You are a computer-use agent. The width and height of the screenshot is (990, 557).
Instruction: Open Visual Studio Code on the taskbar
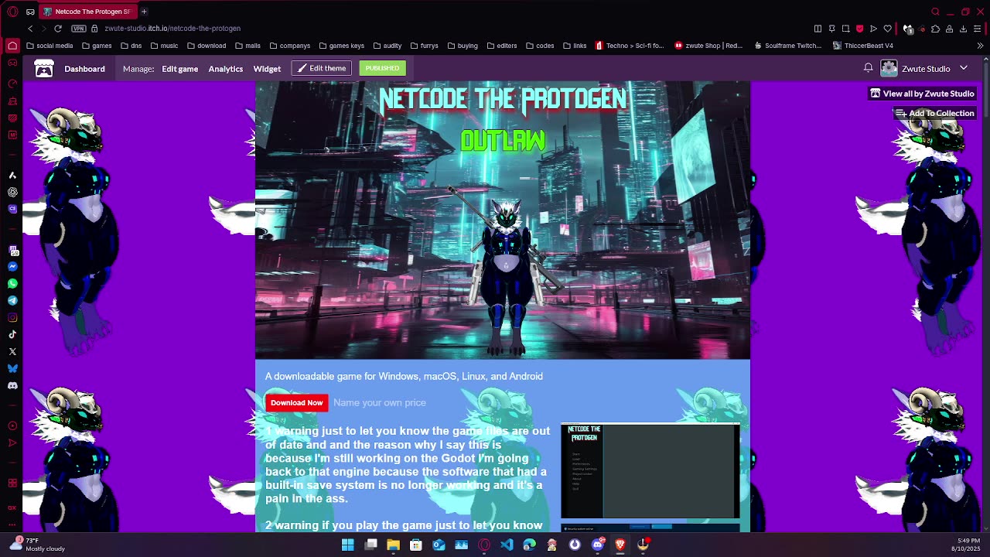[507, 545]
